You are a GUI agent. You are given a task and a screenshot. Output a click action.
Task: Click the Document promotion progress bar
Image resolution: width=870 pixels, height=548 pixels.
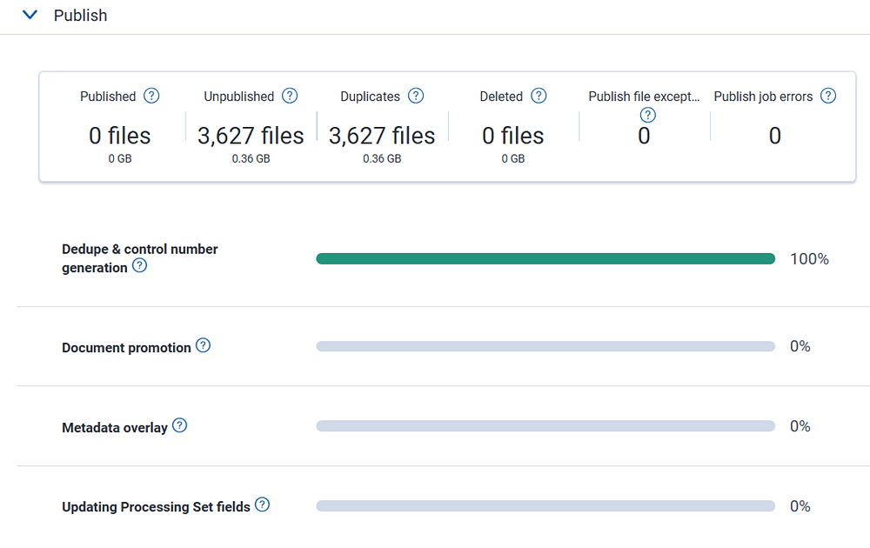[x=545, y=345]
